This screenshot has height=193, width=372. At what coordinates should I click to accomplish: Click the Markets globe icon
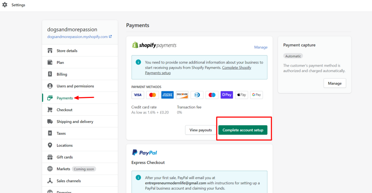click(x=50, y=169)
